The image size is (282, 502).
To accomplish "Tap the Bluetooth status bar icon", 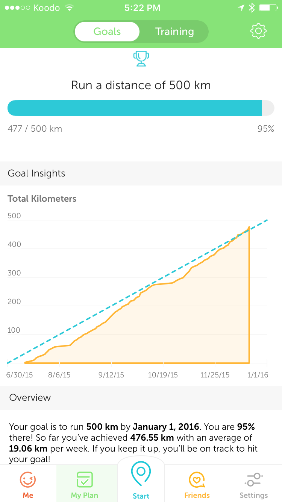I will coord(252,8).
